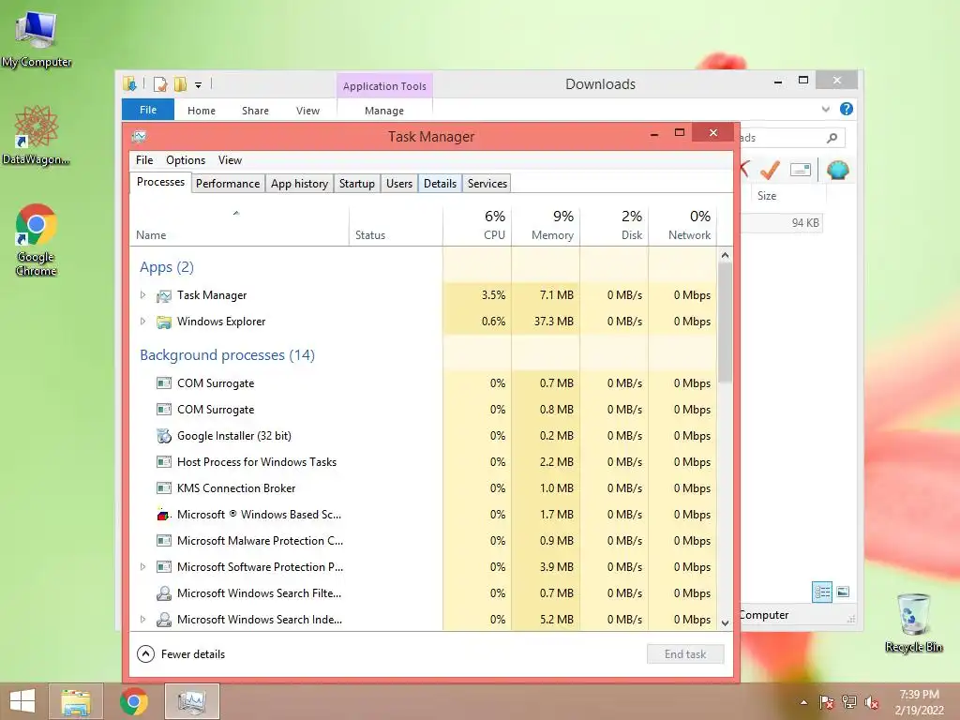This screenshot has height=720, width=960.
Task: Switch Downloads window to details view
Action: (821, 592)
